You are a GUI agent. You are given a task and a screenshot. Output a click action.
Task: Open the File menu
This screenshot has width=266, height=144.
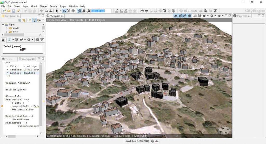coord(3,6)
